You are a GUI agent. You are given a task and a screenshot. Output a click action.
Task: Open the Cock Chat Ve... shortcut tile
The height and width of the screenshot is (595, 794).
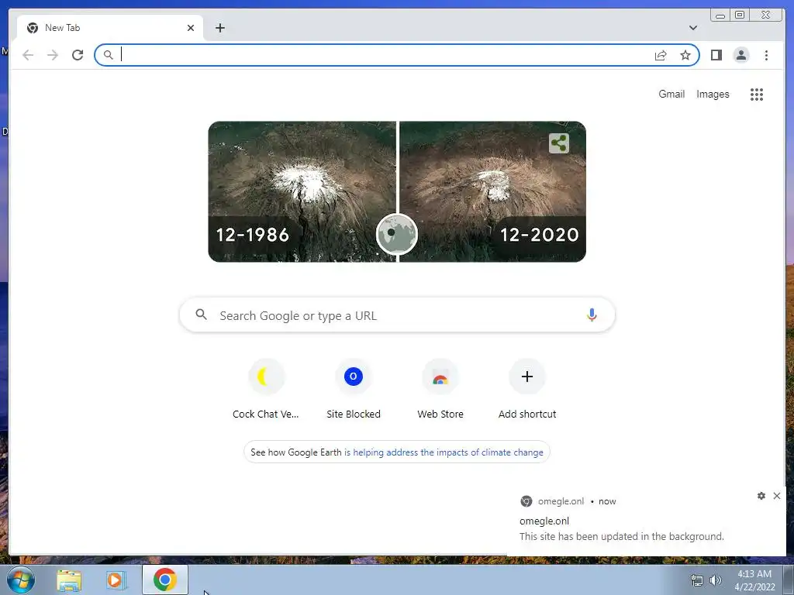point(266,390)
